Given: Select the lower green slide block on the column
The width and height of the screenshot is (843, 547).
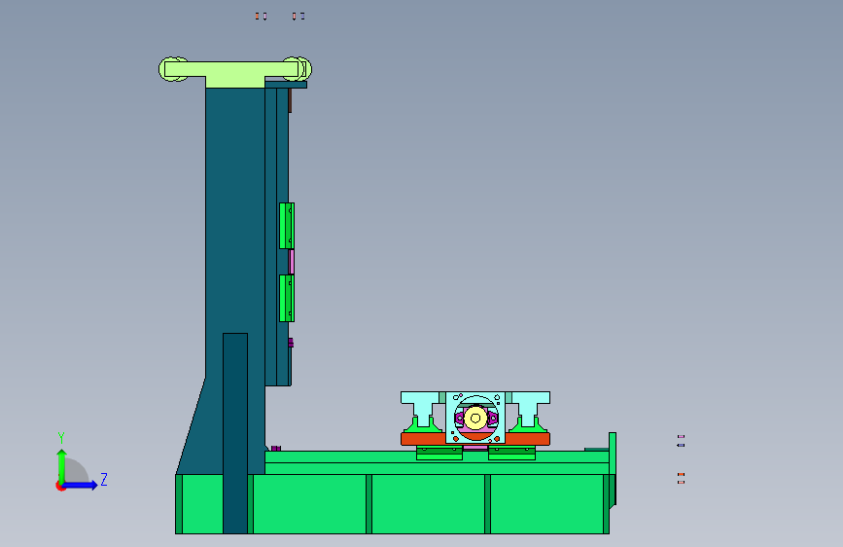Looking at the screenshot, I should tap(287, 298).
